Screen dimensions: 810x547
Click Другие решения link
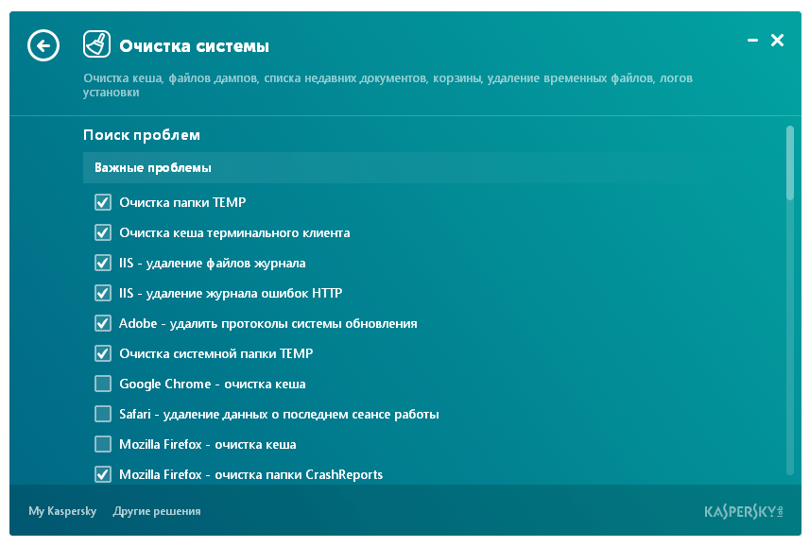click(x=157, y=511)
